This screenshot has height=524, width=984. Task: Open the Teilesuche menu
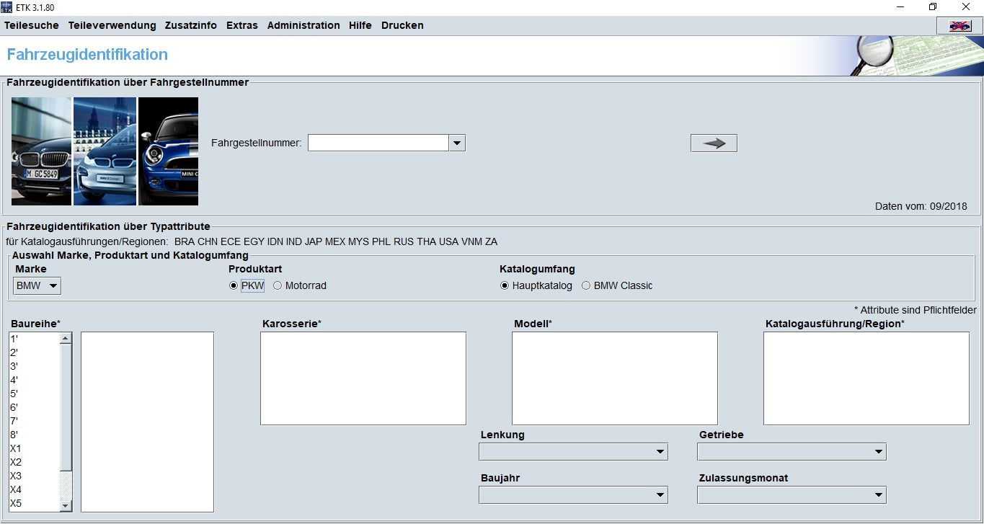(x=32, y=25)
